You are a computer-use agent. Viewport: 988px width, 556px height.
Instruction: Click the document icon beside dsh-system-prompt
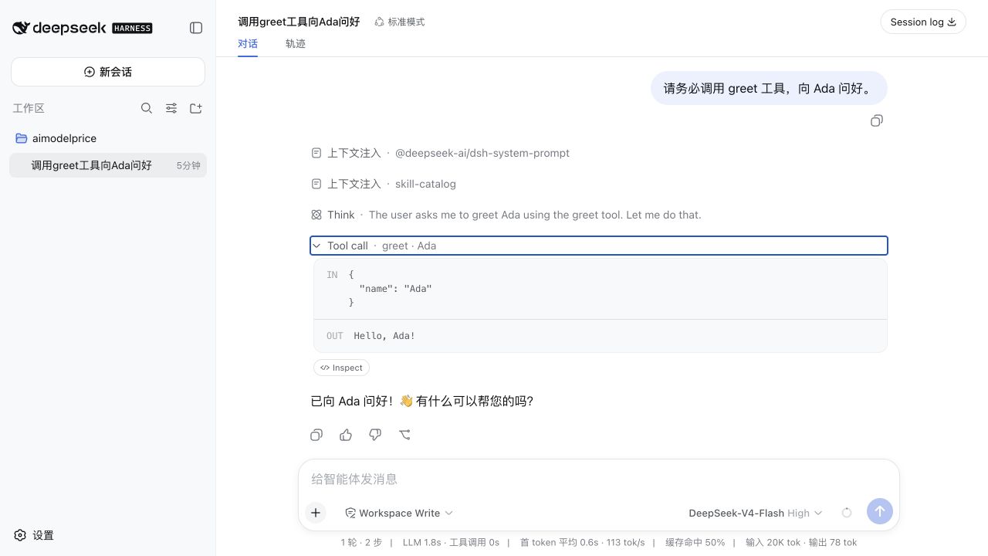316,153
